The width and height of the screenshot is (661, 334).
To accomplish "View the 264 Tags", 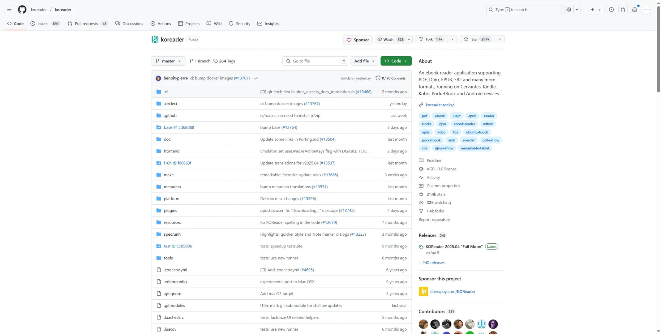I will [x=224, y=61].
